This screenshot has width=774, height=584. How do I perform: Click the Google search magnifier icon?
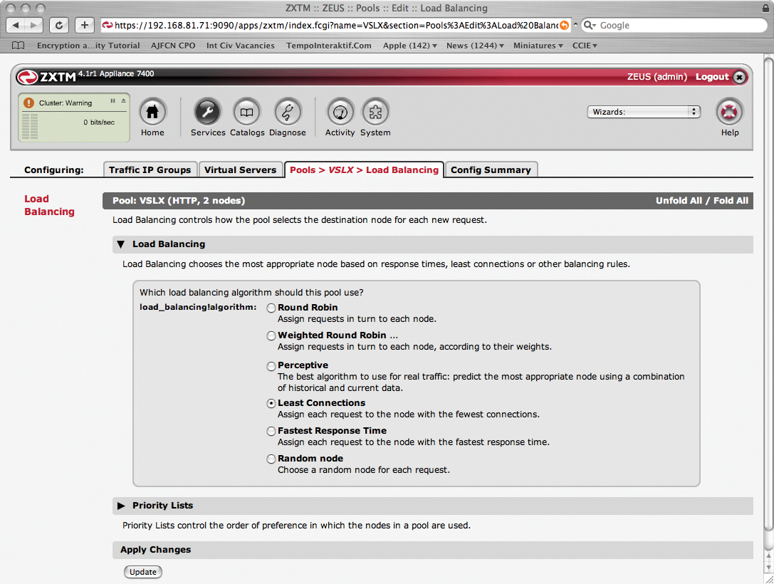(590, 25)
